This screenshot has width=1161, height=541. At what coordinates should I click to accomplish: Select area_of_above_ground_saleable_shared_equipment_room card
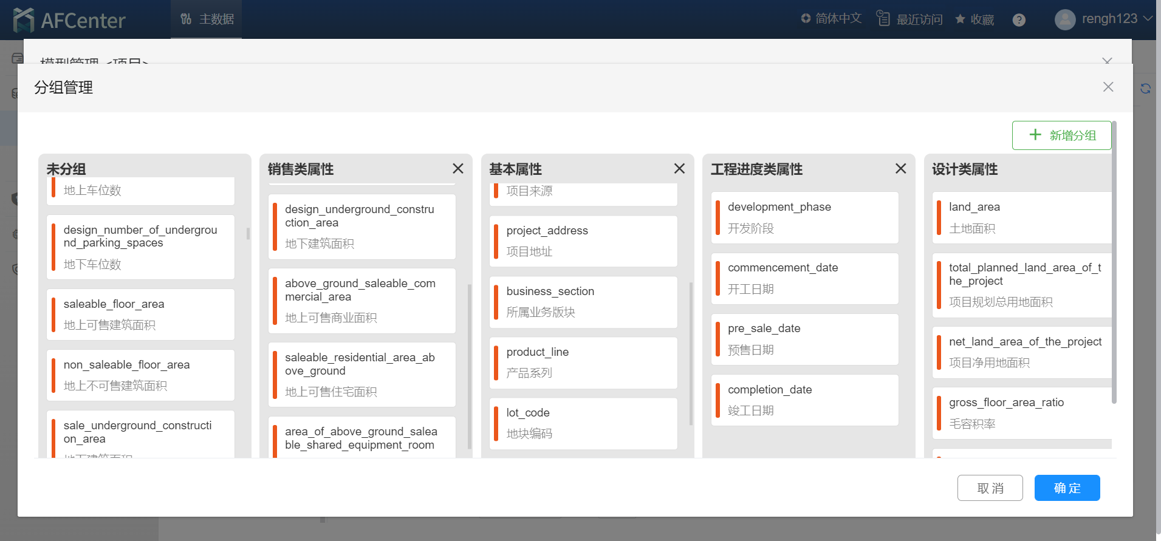[361, 437]
